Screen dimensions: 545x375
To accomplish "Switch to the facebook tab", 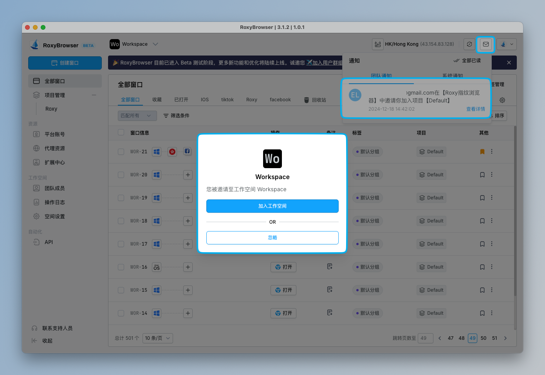I will (280, 100).
